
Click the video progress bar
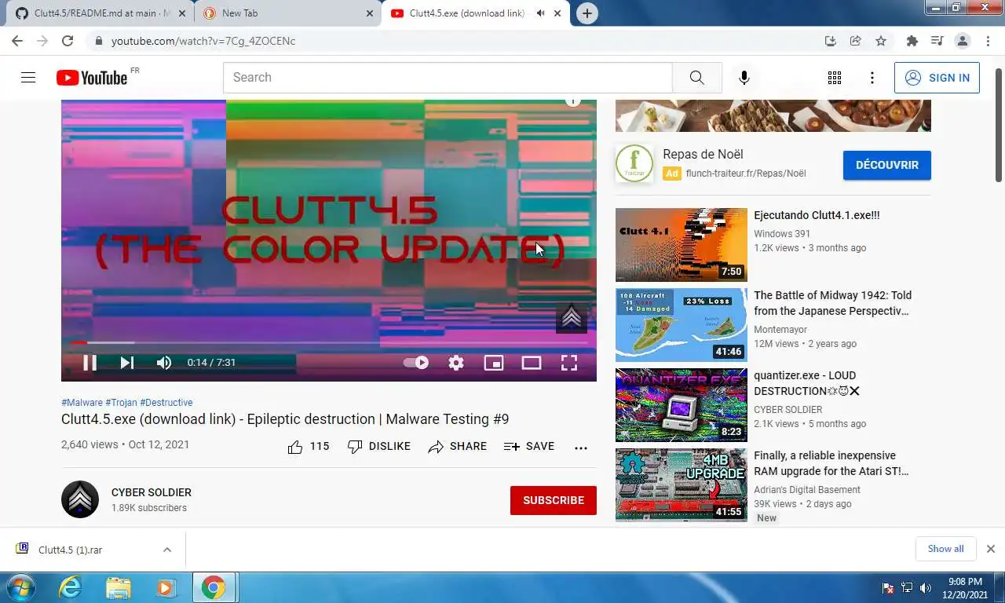pyautogui.click(x=329, y=342)
